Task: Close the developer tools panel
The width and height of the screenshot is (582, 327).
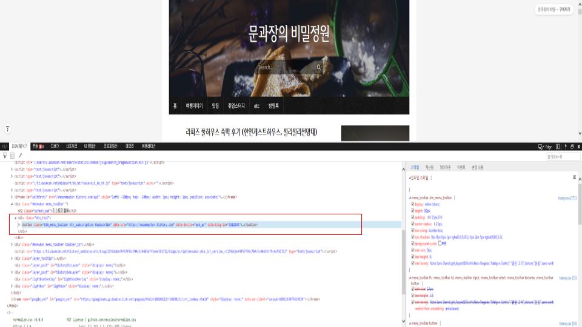Action: tap(578, 147)
